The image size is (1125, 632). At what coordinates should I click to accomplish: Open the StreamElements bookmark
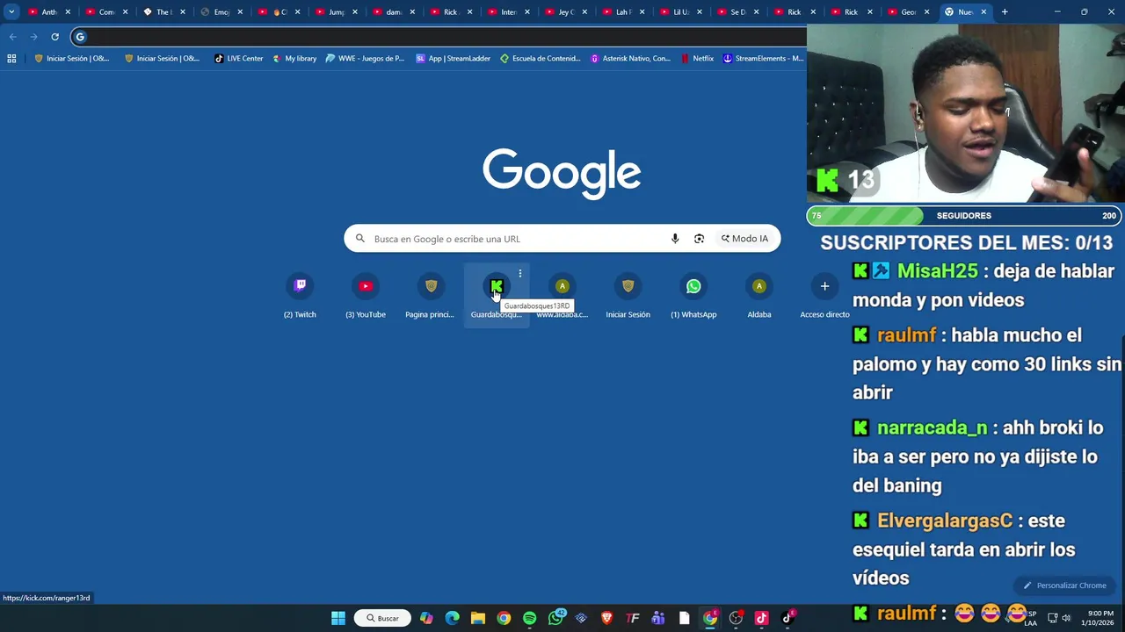[x=764, y=58]
